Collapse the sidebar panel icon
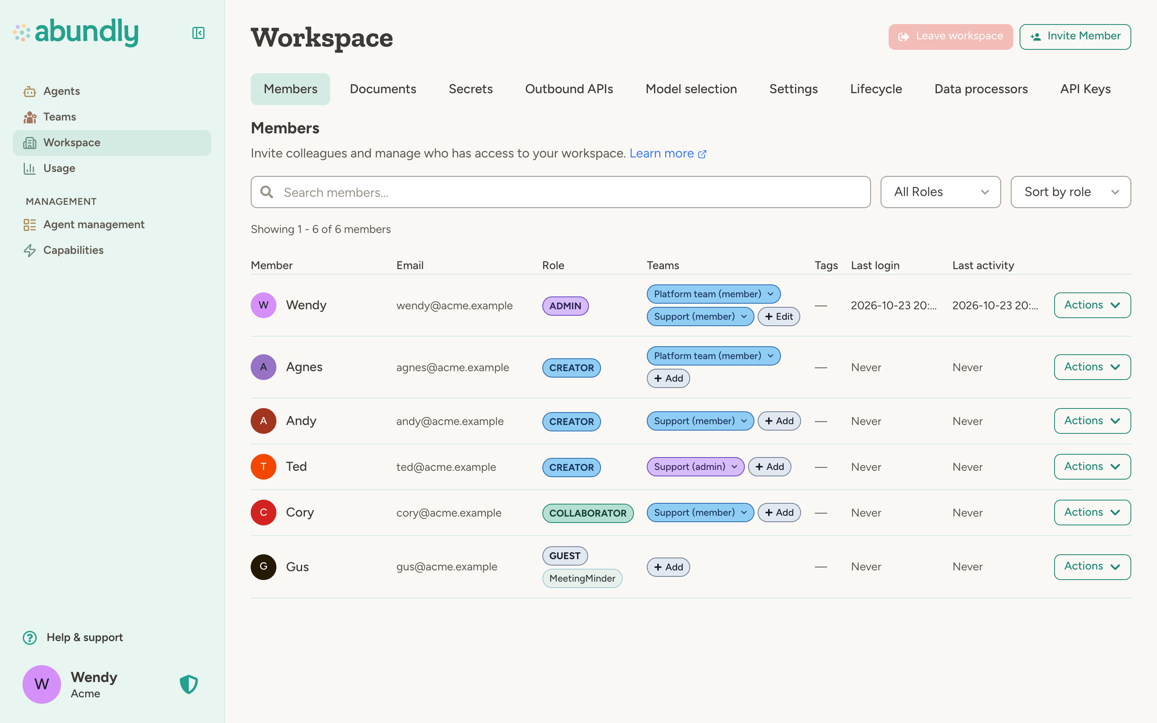Screen dimensions: 1157x723 tap(198, 33)
